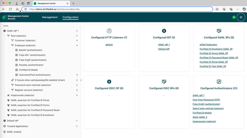Collapse the SAML IdP 1 node

[77, 31]
